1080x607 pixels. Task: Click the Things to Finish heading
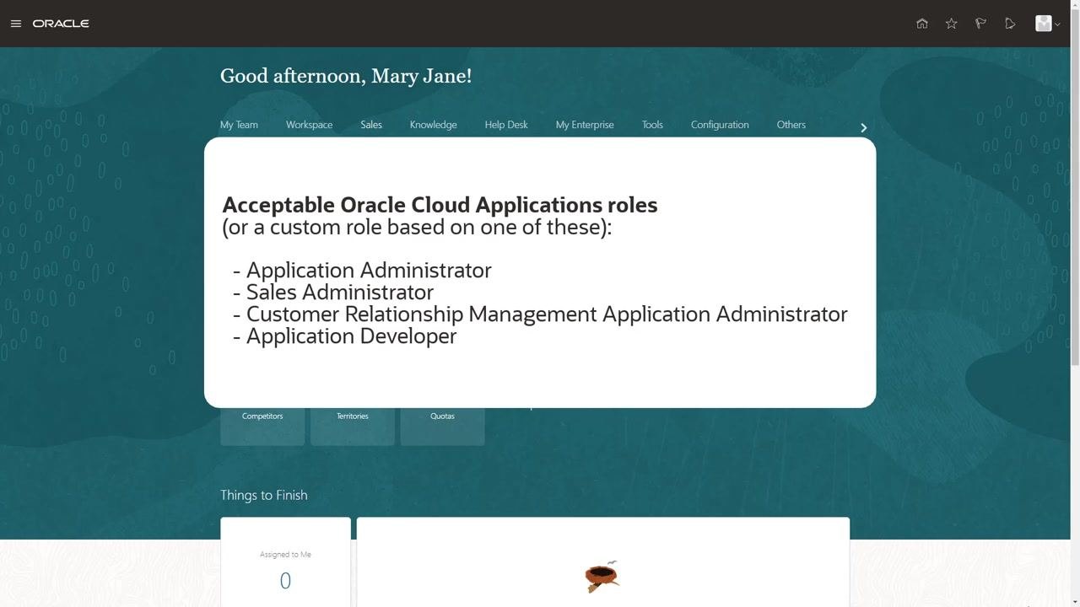[x=264, y=495]
